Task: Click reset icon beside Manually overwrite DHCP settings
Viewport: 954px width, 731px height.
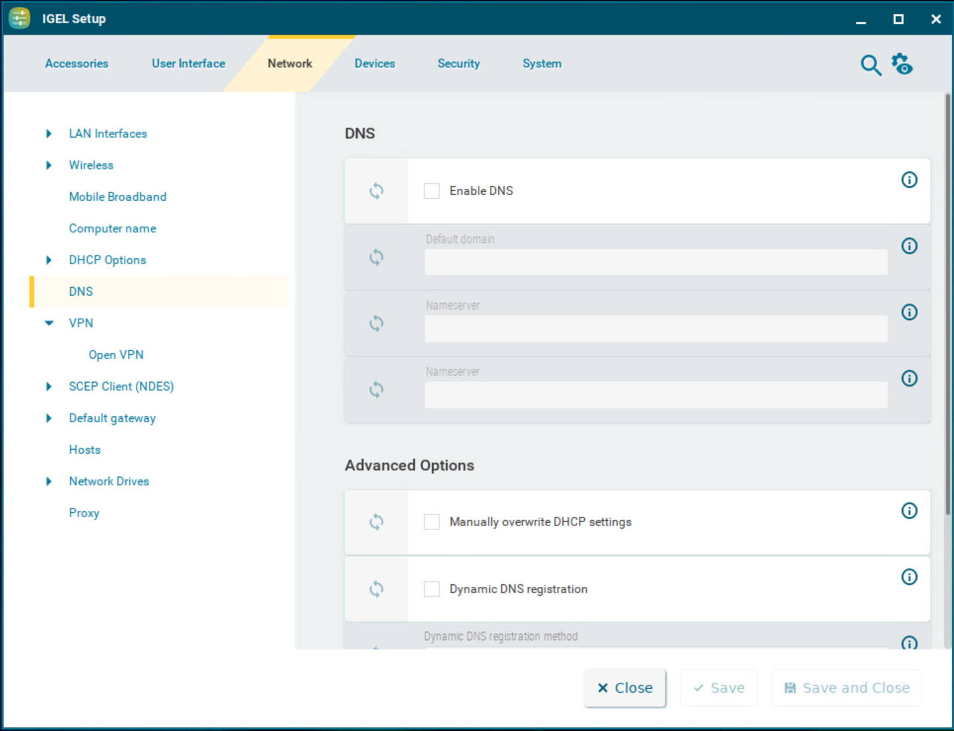Action: pos(376,522)
